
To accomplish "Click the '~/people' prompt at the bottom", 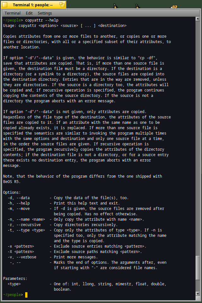I will [12, 295].
